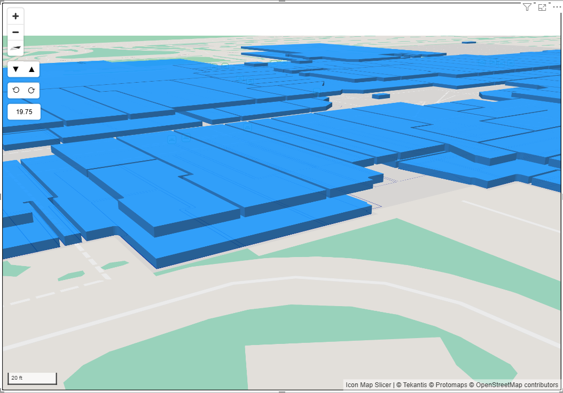The width and height of the screenshot is (563, 393).
Task: Rotate the map counterclockwise
Action: tap(15, 90)
